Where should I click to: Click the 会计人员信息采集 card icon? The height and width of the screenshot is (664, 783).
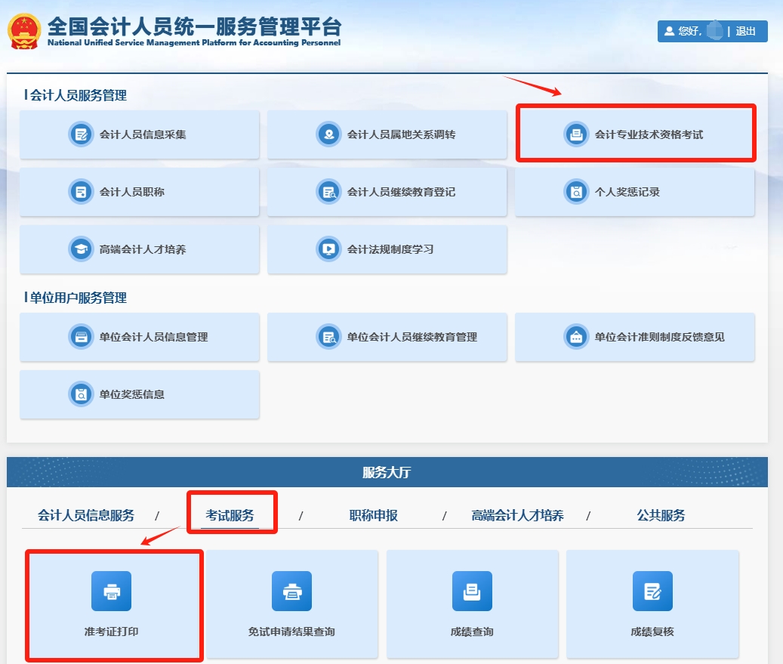tap(82, 134)
